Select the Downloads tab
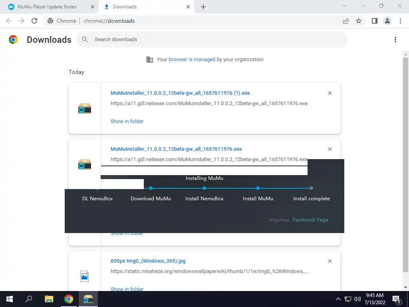409x307 pixels. 146,7
